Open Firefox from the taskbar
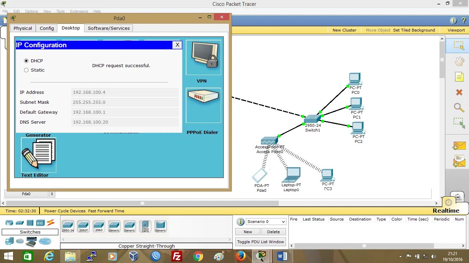Screen dimensions: 469x263 coord(240,256)
